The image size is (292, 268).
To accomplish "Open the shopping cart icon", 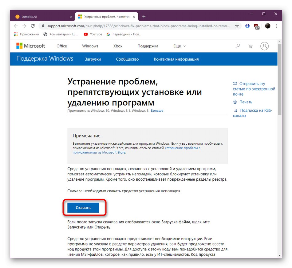I will click(x=251, y=46).
